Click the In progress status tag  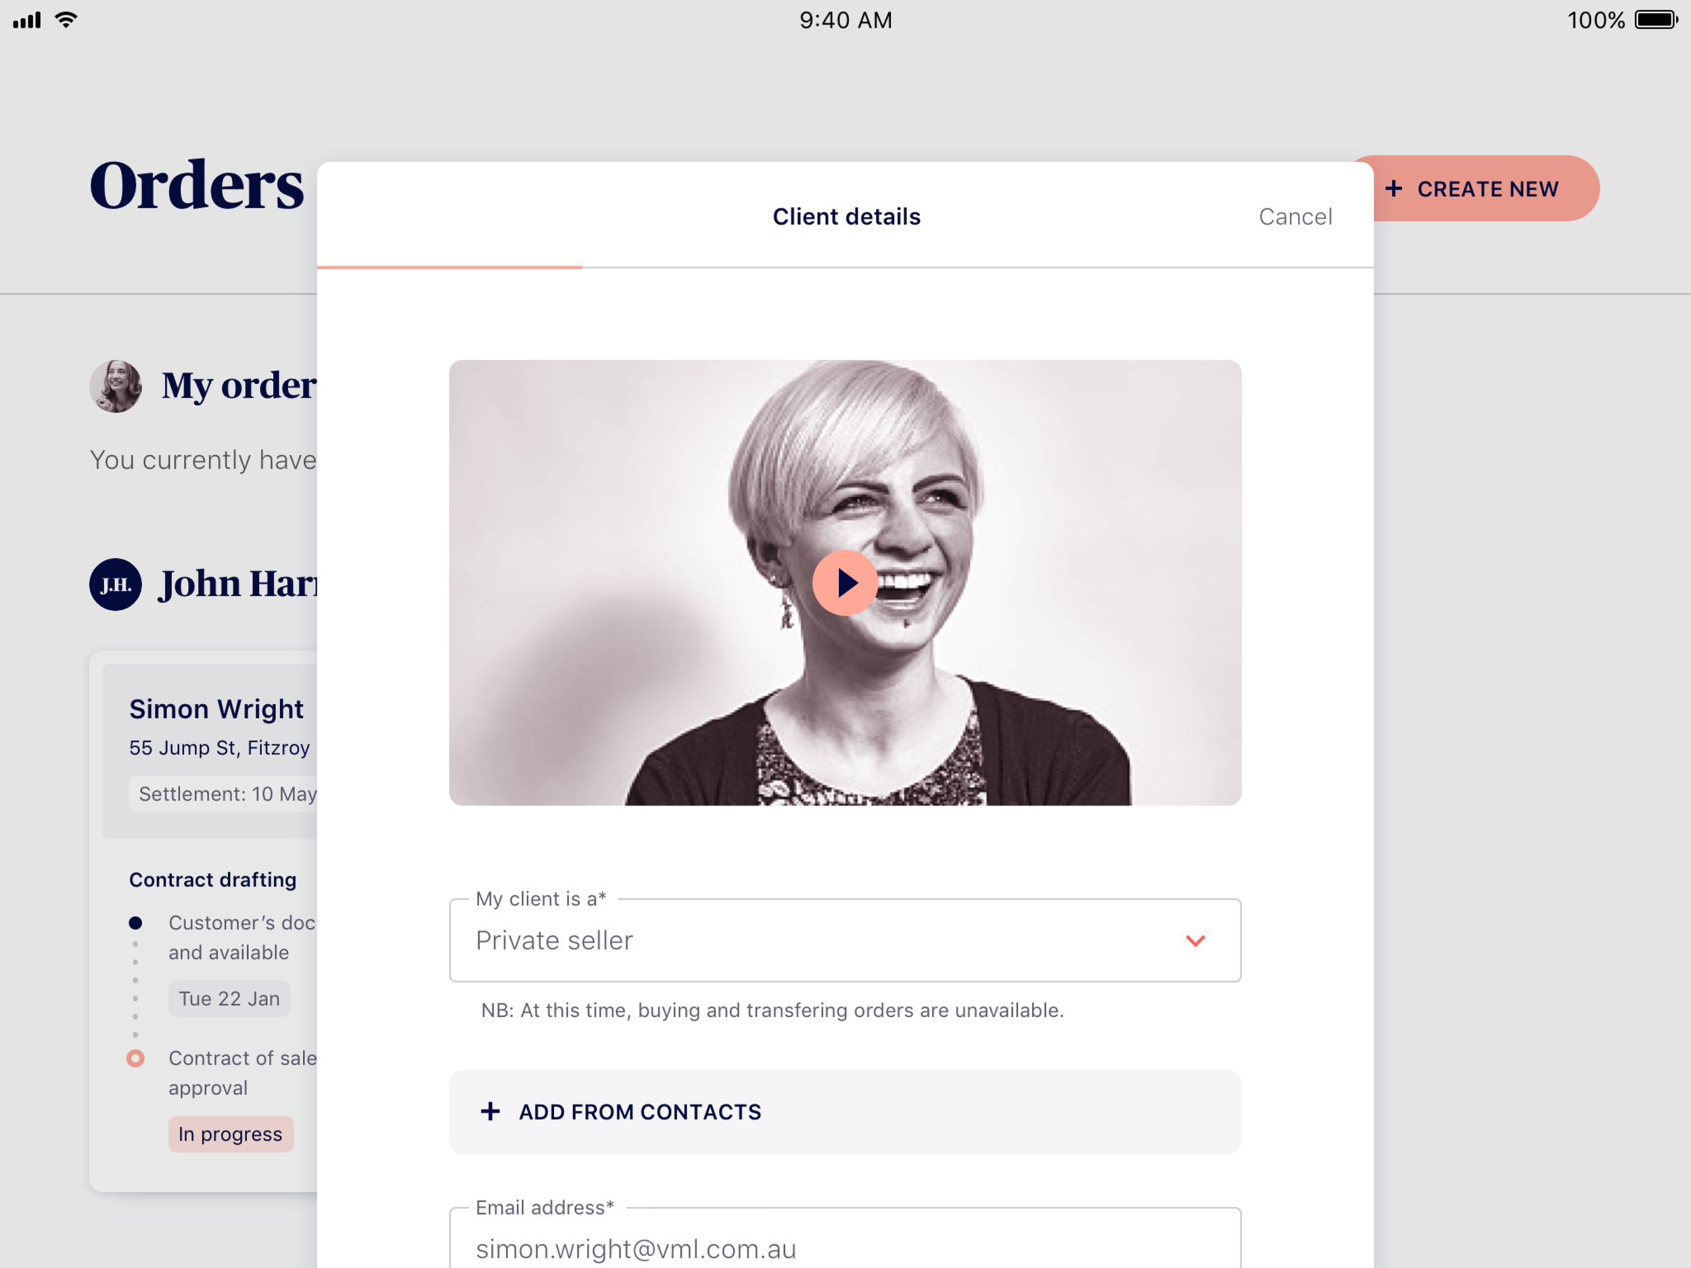click(231, 1134)
